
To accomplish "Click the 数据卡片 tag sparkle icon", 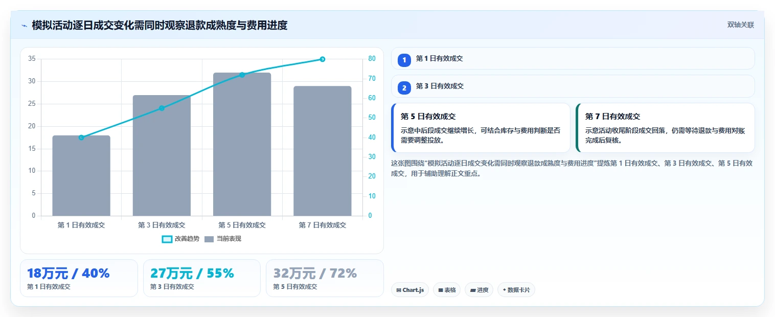I will [504, 290].
